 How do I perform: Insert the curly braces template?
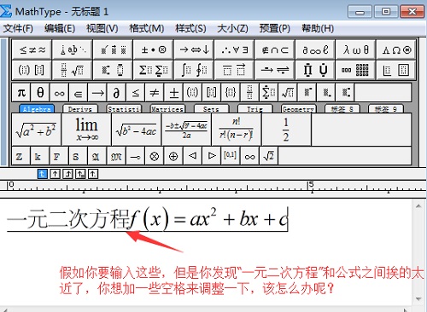231,93
